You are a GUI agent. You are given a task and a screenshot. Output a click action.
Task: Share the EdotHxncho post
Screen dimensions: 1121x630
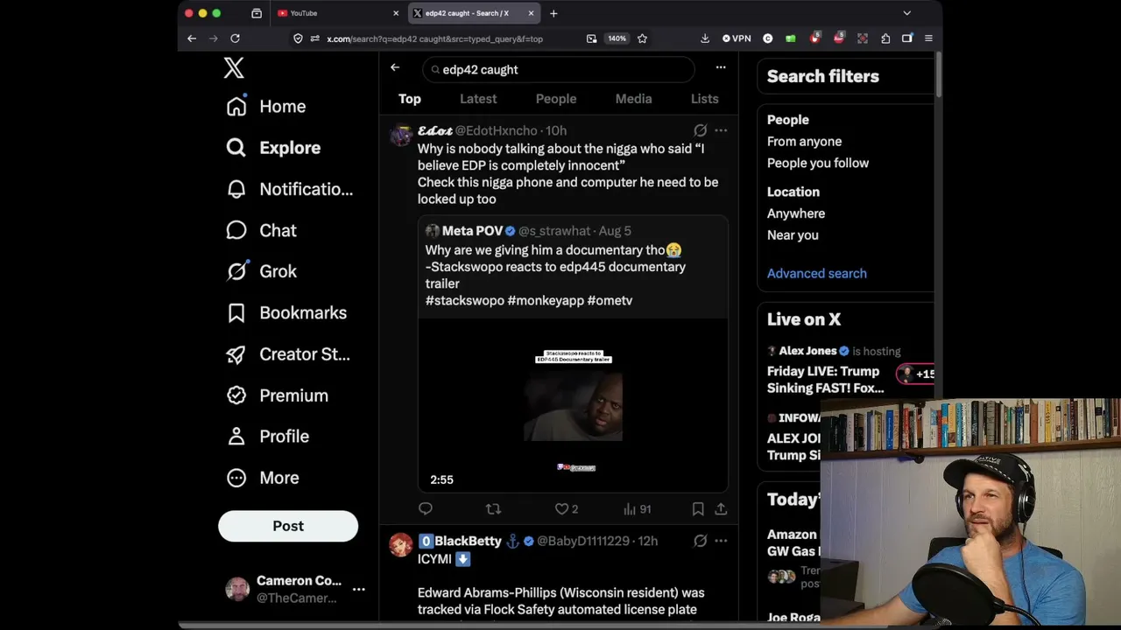coord(721,508)
